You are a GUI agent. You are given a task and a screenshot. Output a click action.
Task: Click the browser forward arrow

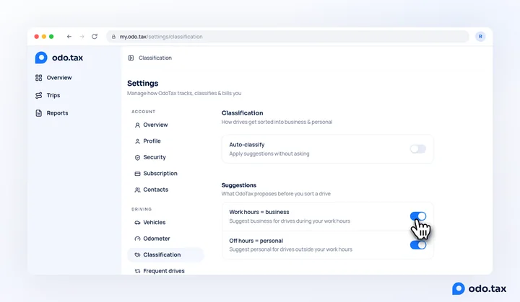pyautogui.click(x=82, y=37)
